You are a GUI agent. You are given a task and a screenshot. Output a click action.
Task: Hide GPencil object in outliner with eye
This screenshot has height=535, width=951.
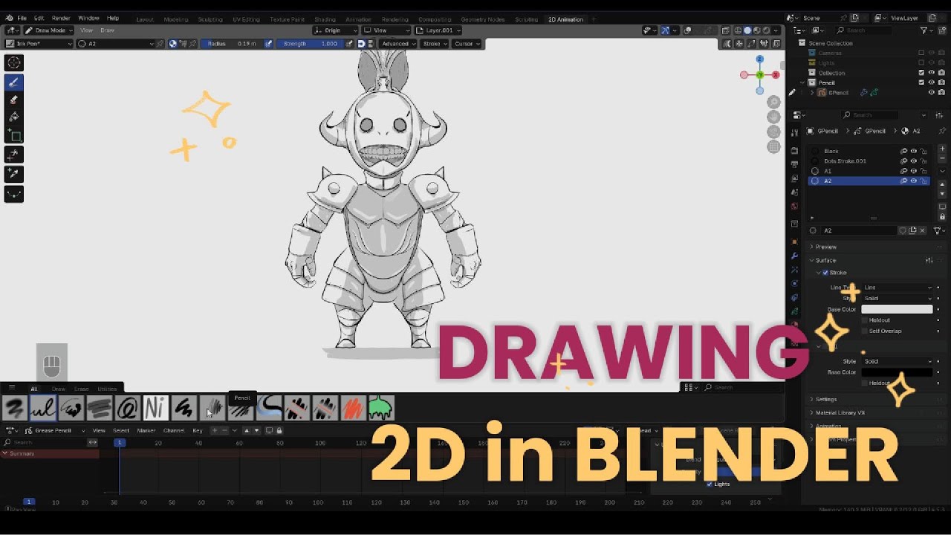(931, 93)
